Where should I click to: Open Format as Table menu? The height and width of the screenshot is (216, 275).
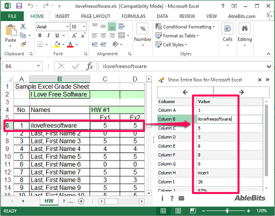click(177, 36)
